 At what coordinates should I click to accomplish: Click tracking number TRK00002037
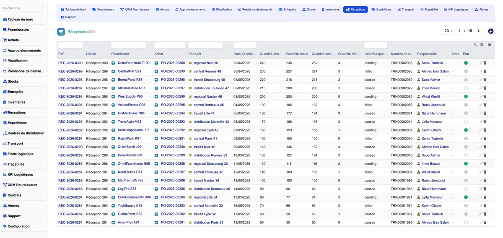coord(402,130)
